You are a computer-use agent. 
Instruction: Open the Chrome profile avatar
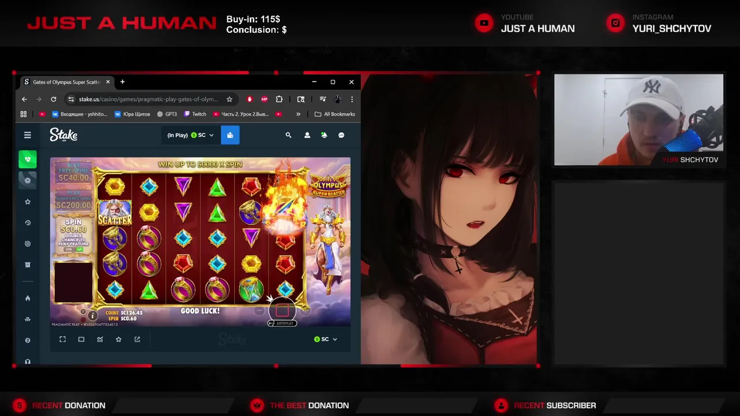pos(338,99)
